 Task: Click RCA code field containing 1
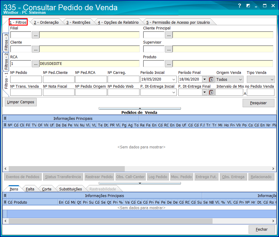coord(21,64)
